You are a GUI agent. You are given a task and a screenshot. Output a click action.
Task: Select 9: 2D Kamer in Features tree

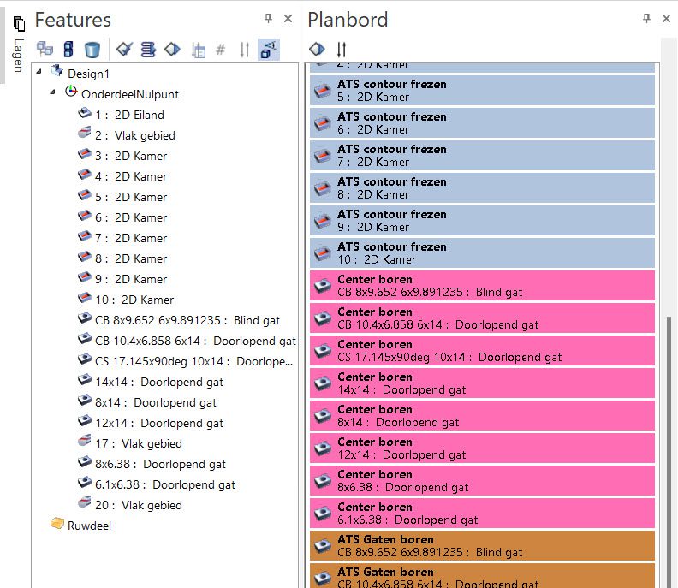[x=131, y=279]
